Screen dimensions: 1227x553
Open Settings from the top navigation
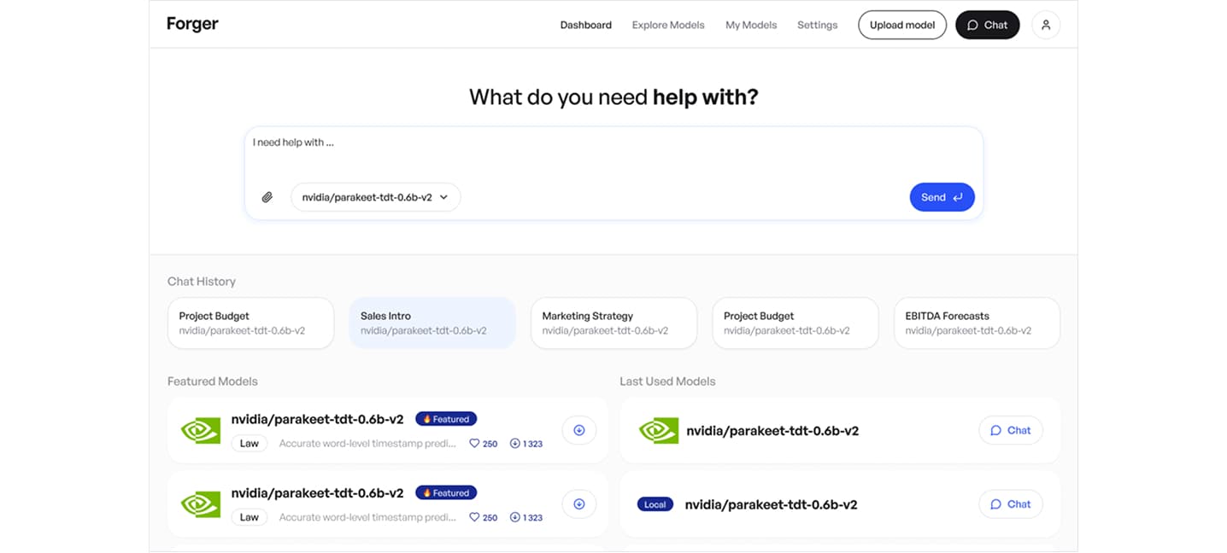817,25
